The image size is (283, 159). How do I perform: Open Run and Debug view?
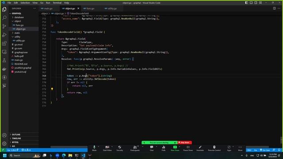[x=4, y=35]
